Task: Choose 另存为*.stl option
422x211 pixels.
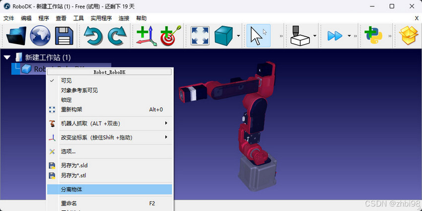Action: pos(110,175)
